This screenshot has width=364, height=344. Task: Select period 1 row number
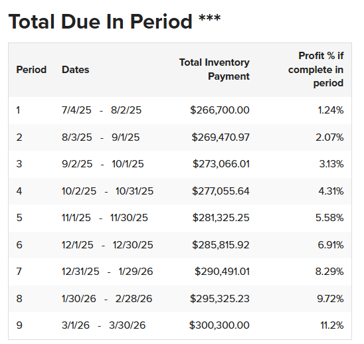tap(18, 110)
